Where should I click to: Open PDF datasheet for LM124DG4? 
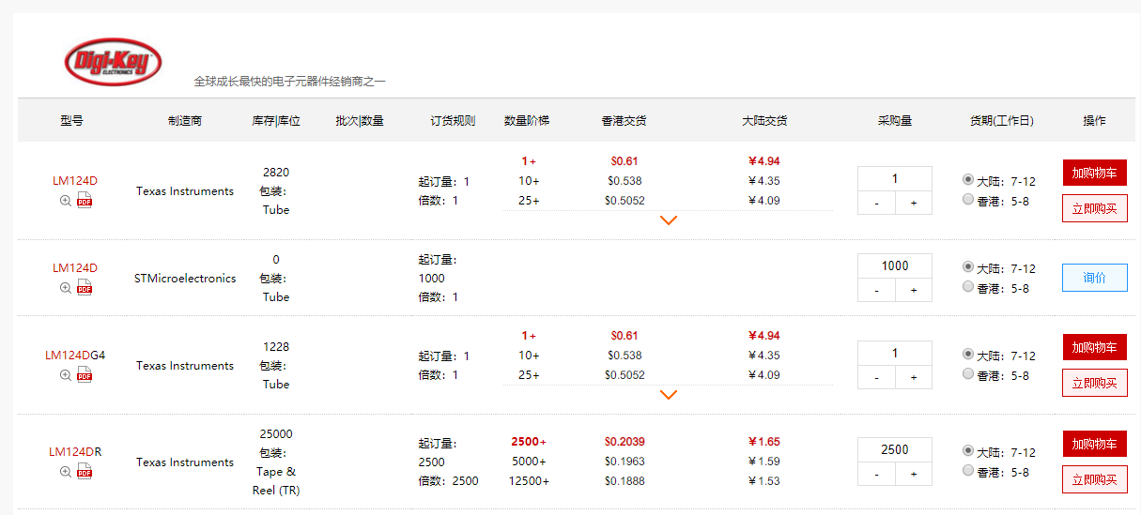click(x=85, y=375)
